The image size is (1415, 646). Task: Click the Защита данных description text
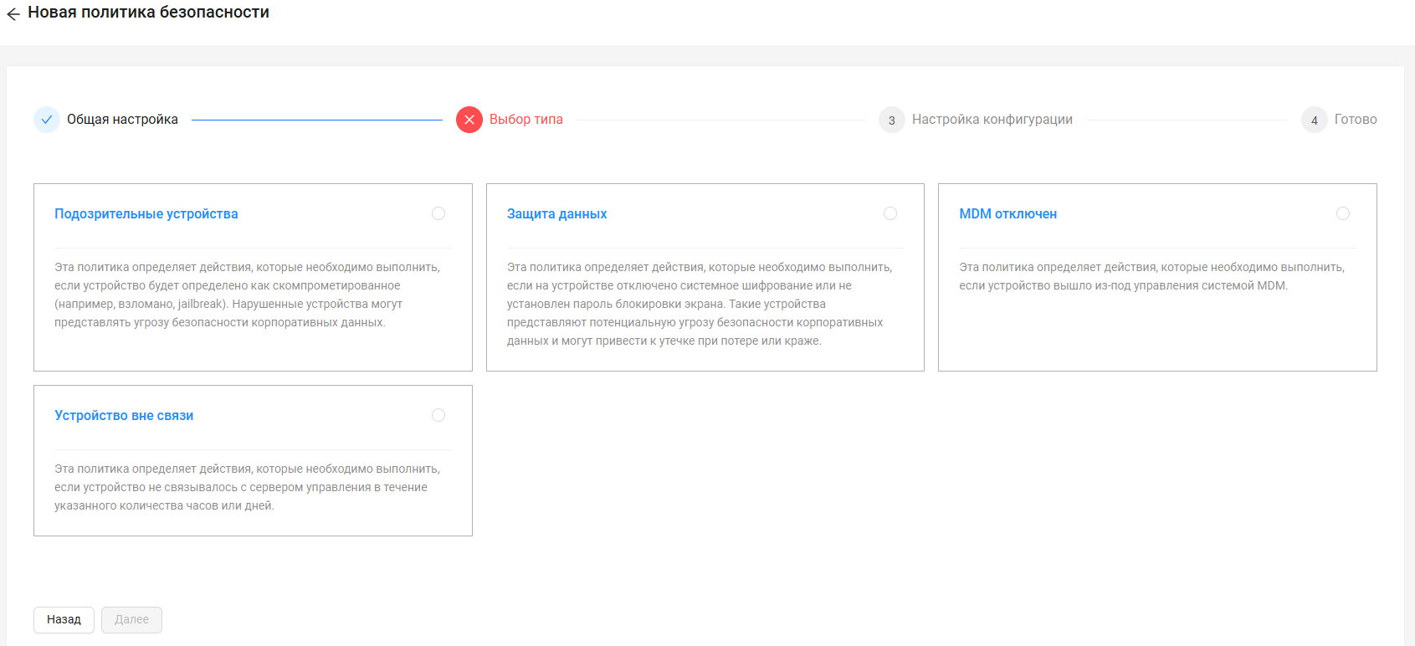(x=700, y=304)
